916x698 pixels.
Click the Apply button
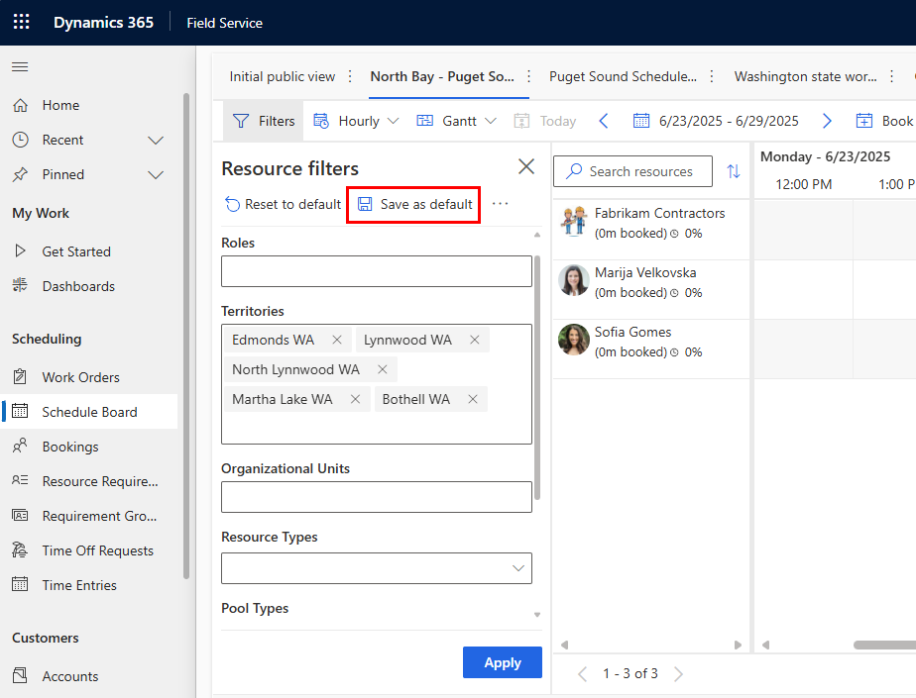pos(502,663)
